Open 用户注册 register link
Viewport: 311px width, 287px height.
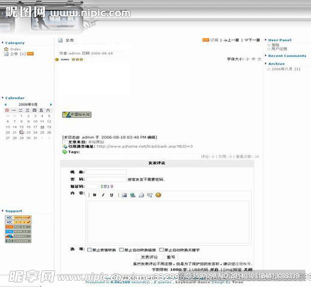point(279,49)
